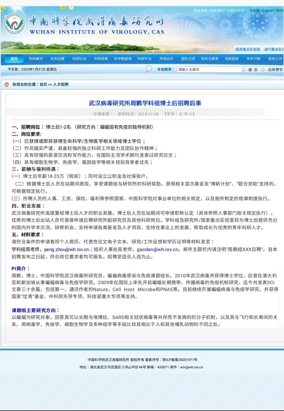Open the 网站地图 site map link
Image resolution: width=284 pixels, height=411 pixels.
point(200,11)
